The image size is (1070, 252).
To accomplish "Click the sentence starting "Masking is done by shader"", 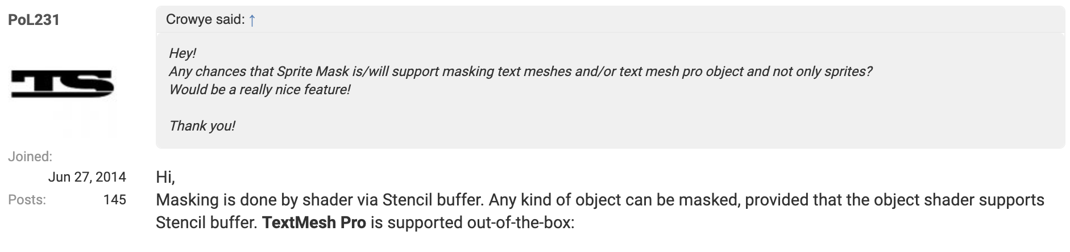I will pyautogui.click(x=320, y=200).
